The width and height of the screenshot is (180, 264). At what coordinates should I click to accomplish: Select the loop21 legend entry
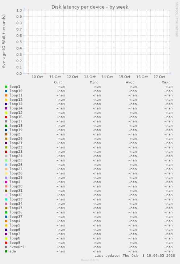(16, 143)
